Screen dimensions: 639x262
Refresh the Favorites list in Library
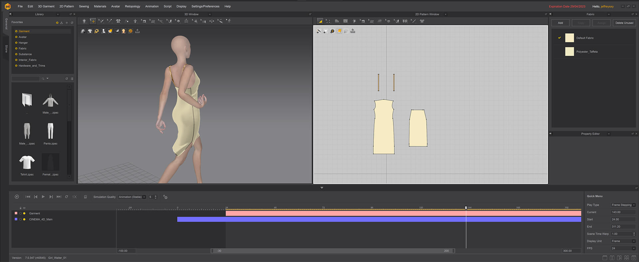tap(72, 23)
